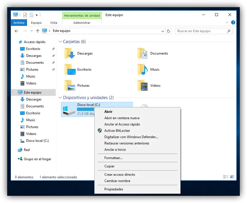Screen dimensions: 247x203
Task: Click the Herramientas de unidad tab header
Action: pyautogui.click(x=82, y=16)
